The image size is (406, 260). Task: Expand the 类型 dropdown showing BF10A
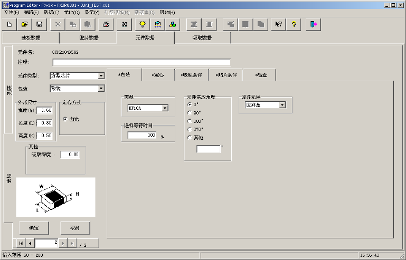165,108
